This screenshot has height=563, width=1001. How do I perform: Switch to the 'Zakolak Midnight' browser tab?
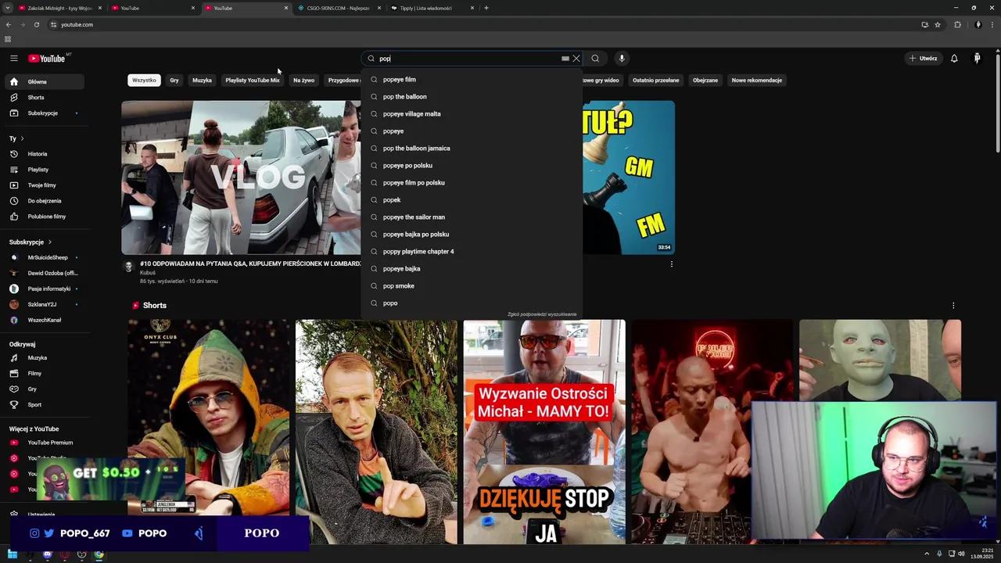[x=59, y=8]
